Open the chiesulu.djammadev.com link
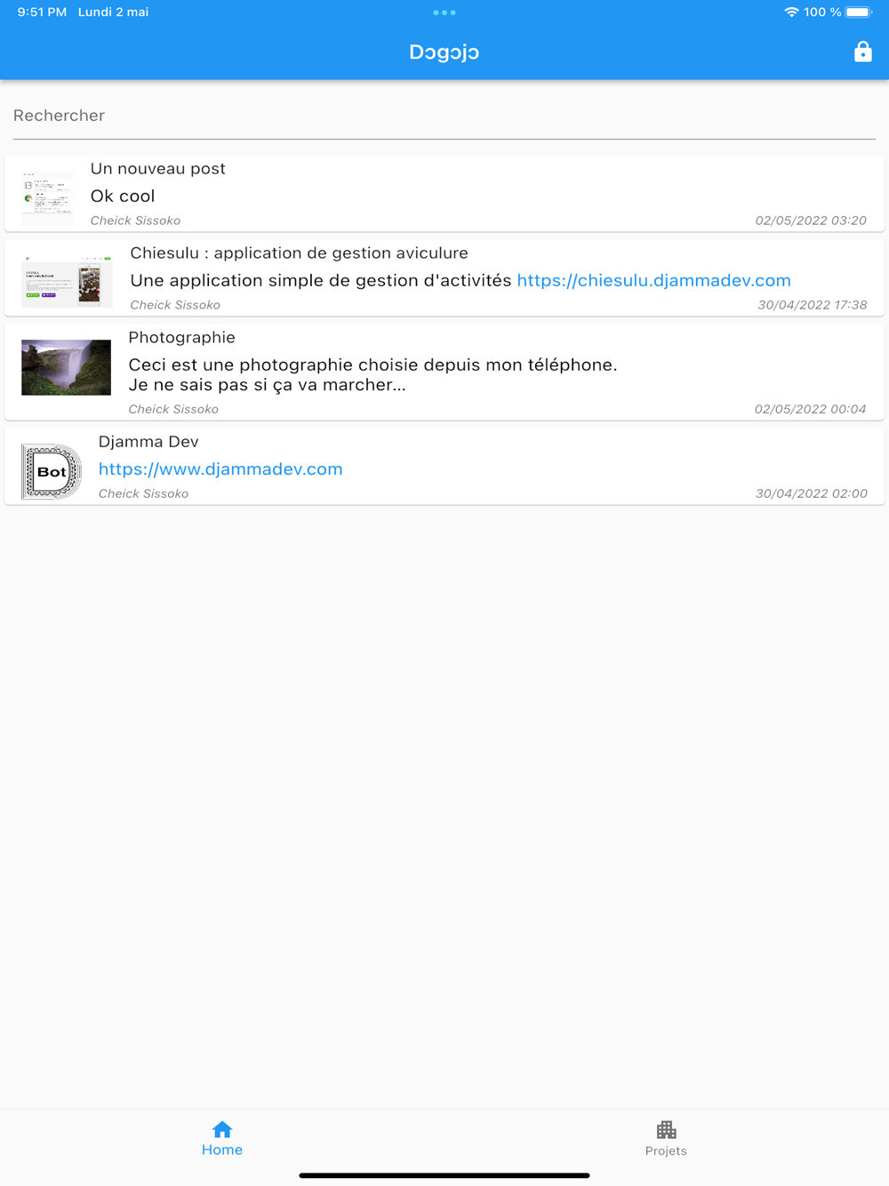Screen dimensions: 889x1186 [653, 280]
